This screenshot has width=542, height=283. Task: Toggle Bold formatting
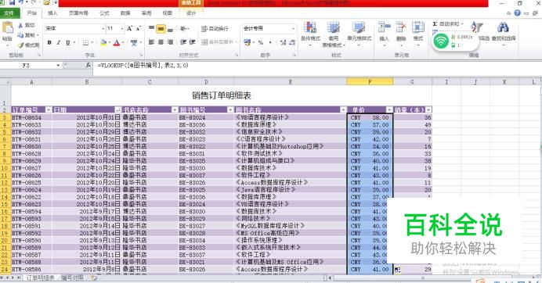pyautogui.click(x=49, y=42)
